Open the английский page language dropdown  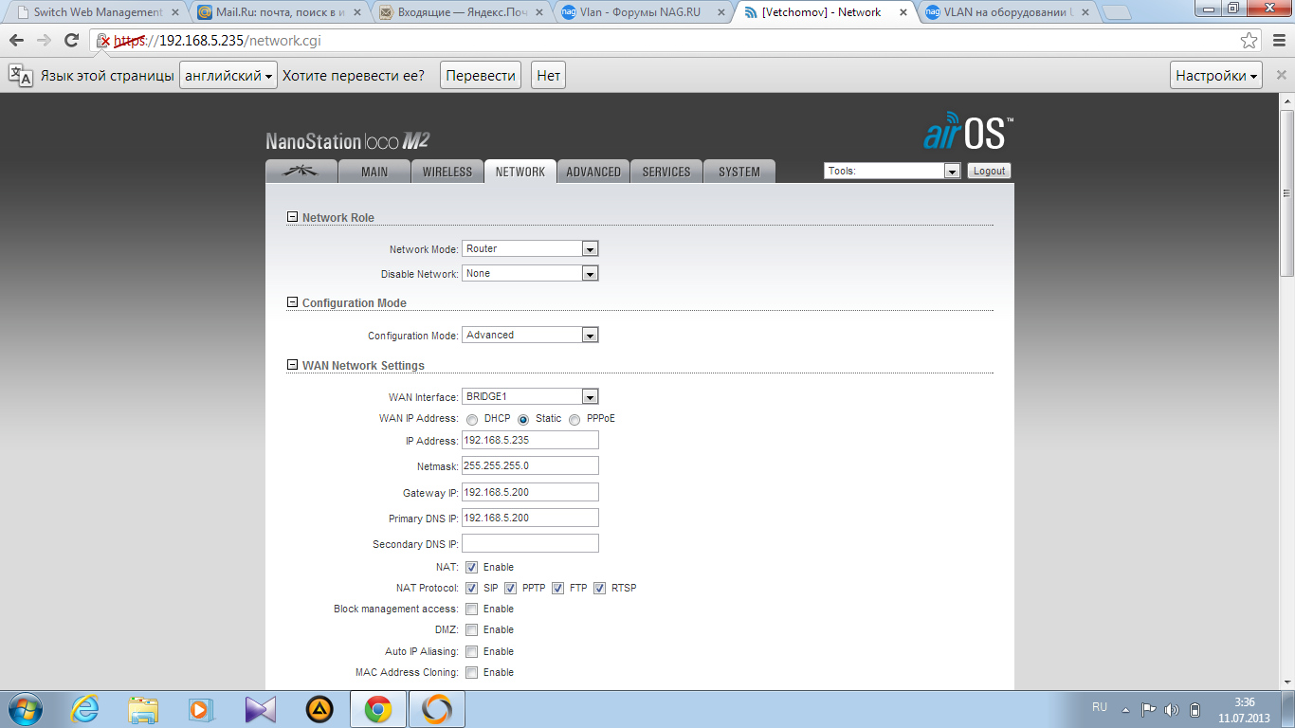pyautogui.click(x=228, y=76)
